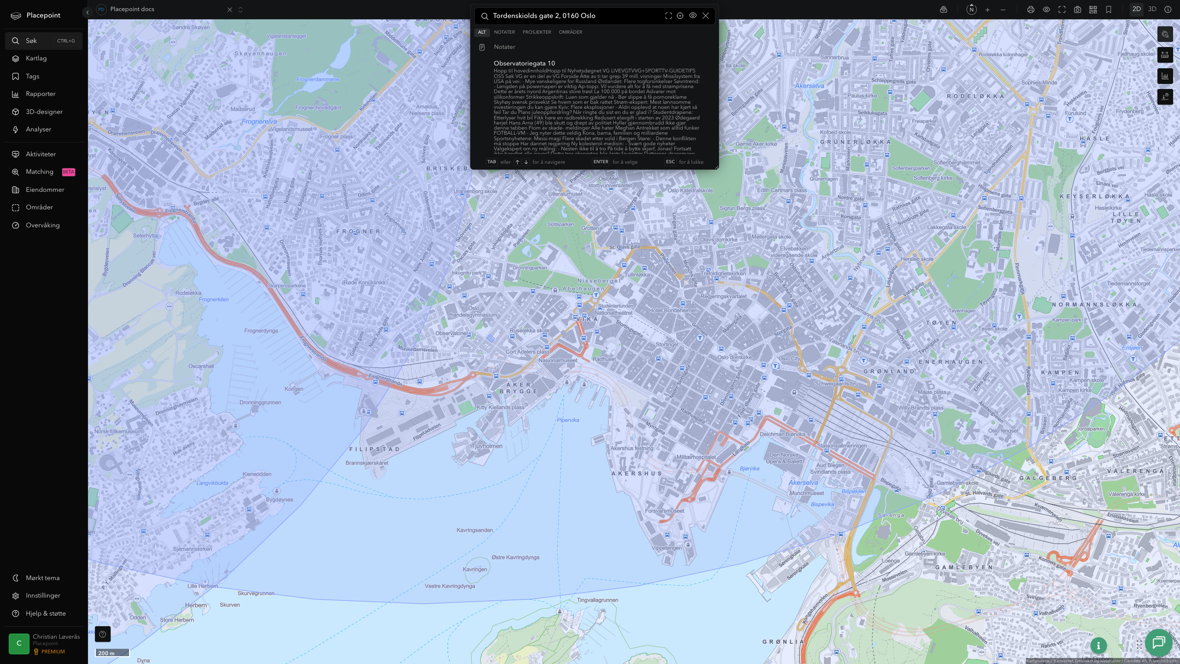Viewport: 1180px width, 664px height.
Task: Launch the 3D-designer tool
Action: [43, 112]
